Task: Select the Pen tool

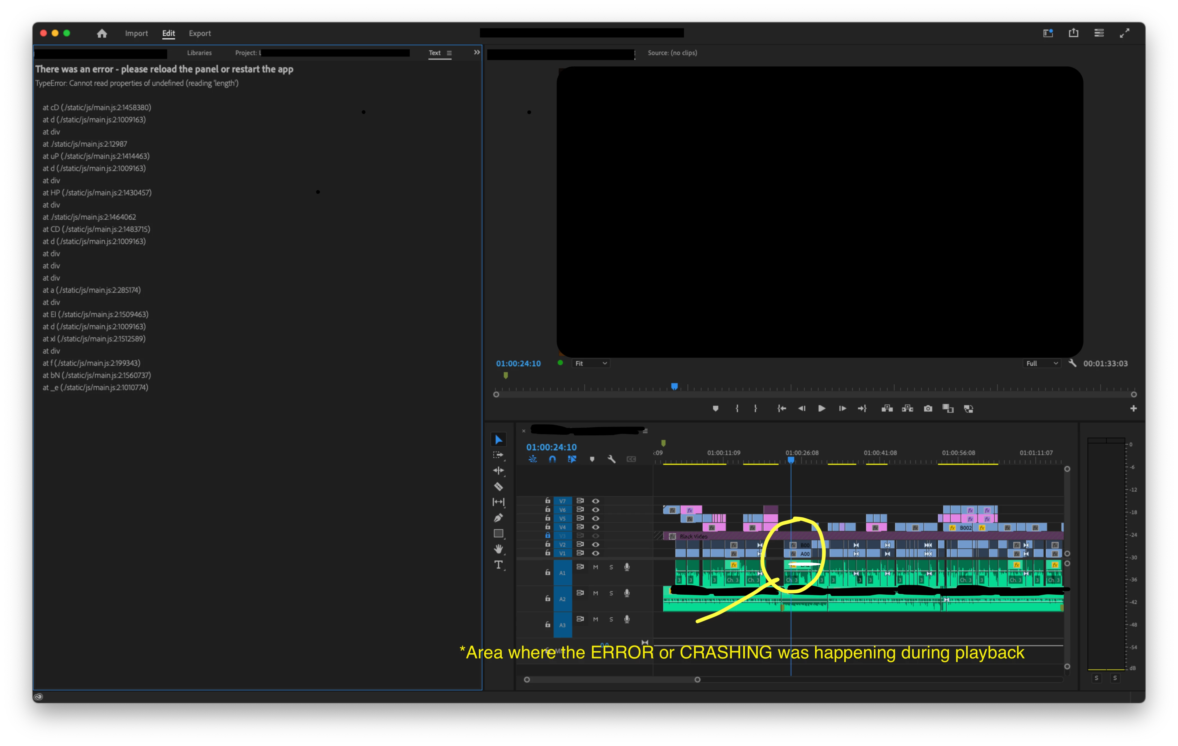Action: pos(498,518)
